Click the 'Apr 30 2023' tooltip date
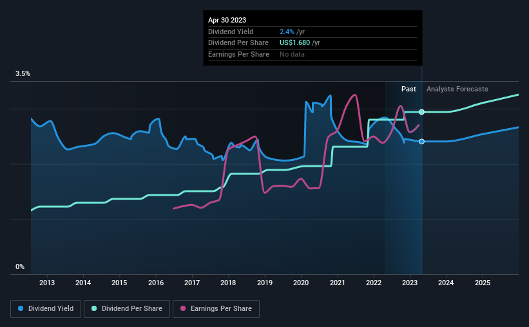This screenshot has width=529, height=327. click(227, 20)
